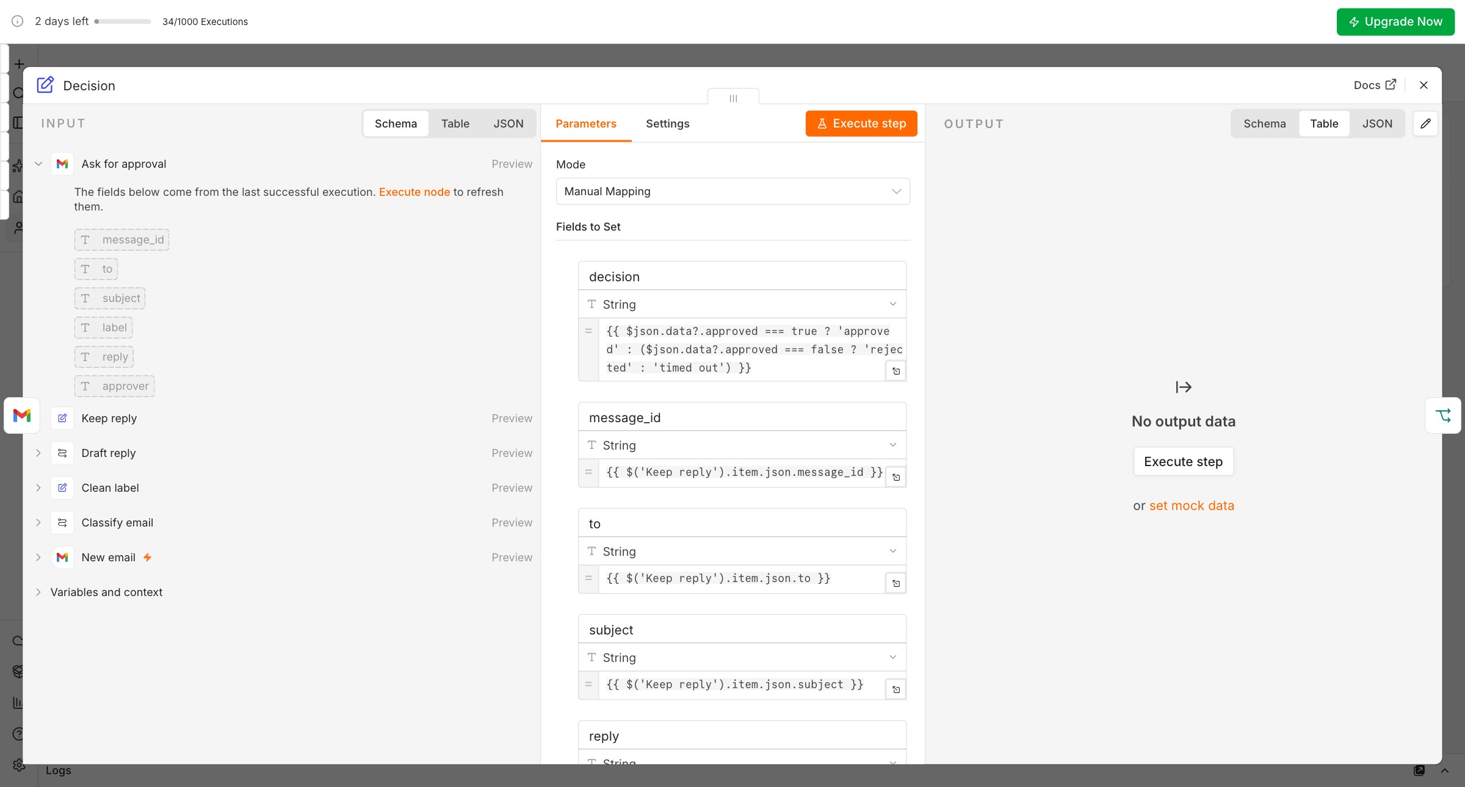Expand the Clean label node
This screenshot has width=1465, height=787.
click(x=38, y=487)
